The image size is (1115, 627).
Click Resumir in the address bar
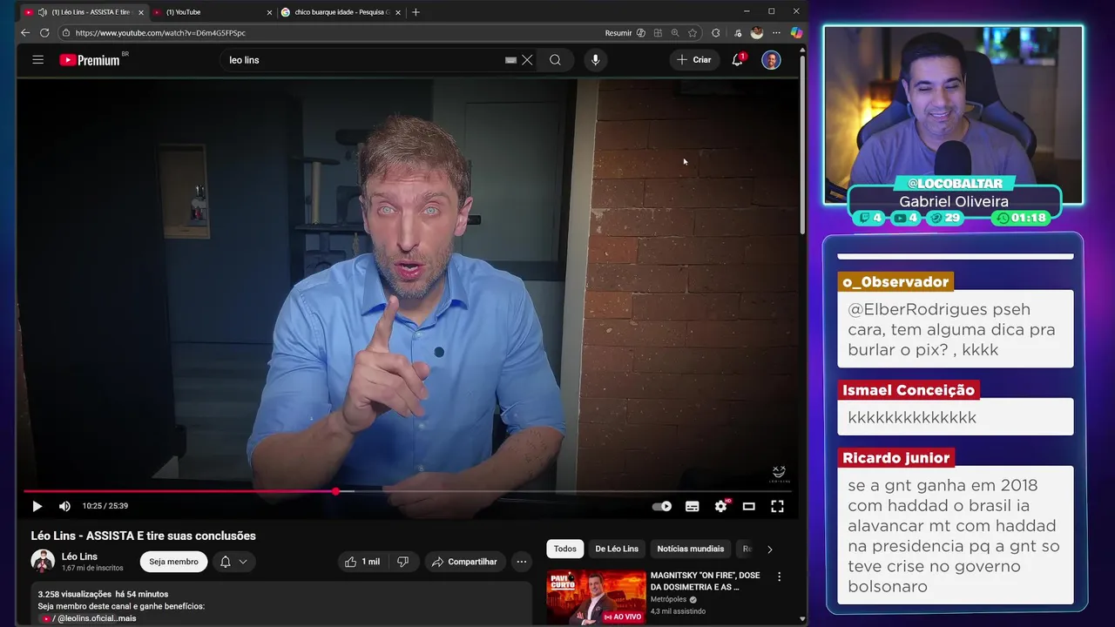[618, 33]
